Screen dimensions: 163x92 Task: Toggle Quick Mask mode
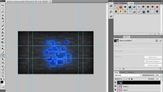pos(3,87)
